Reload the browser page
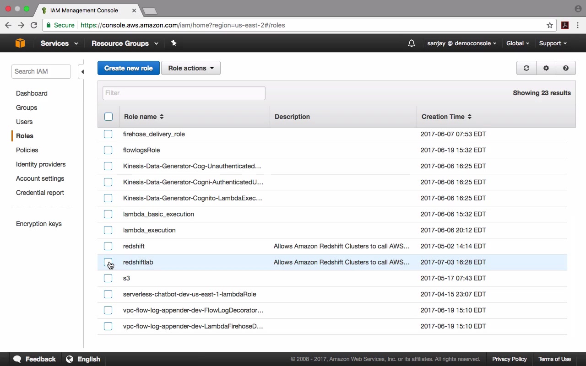The height and width of the screenshot is (366, 586). click(x=34, y=25)
